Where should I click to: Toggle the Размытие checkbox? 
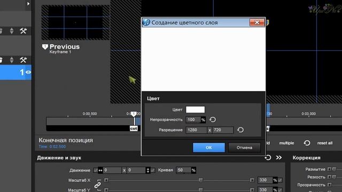pos(330,169)
